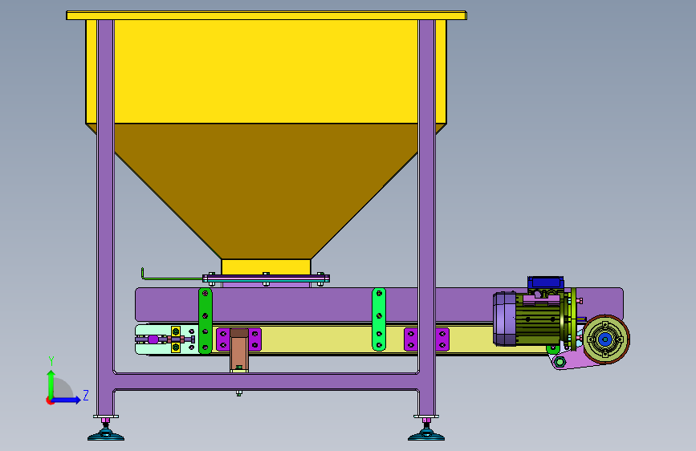Pick the green slide gate handle rod
This screenshot has height=451, width=696.
pos(171,277)
